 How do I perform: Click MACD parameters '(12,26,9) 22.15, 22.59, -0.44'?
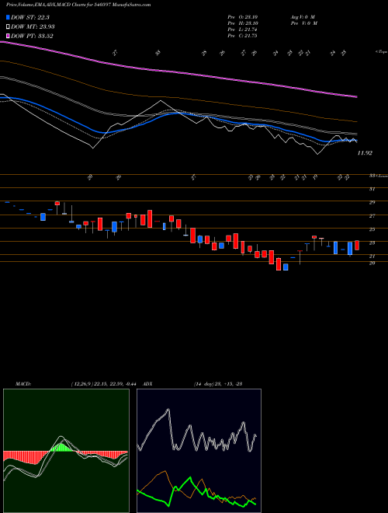tap(106, 384)
